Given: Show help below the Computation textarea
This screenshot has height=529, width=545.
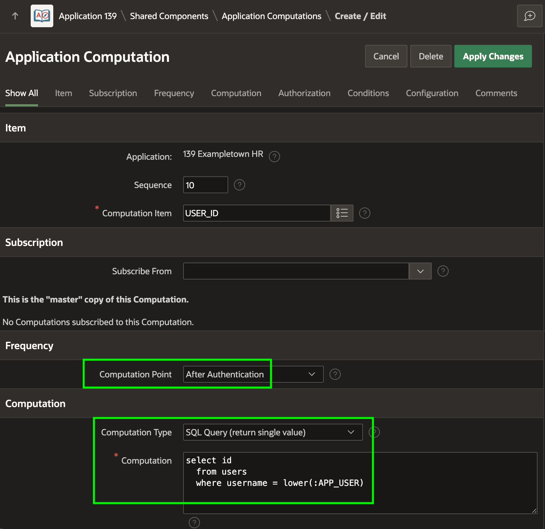Looking at the screenshot, I should (194, 522).
